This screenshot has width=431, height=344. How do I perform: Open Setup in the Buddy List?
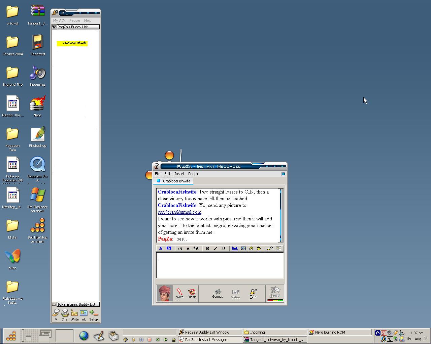coord(94,315)
